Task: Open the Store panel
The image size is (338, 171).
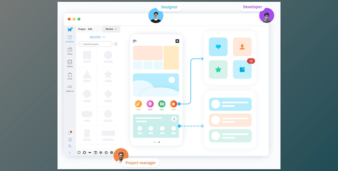Action: coord(70,76)
